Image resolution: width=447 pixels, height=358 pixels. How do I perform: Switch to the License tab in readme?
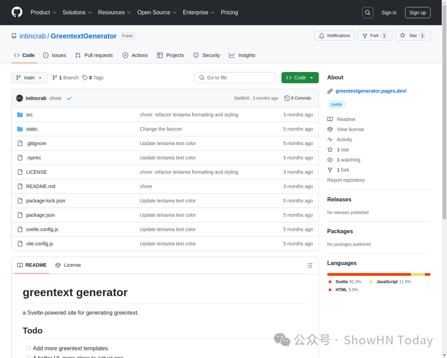[x=68, y=265]
